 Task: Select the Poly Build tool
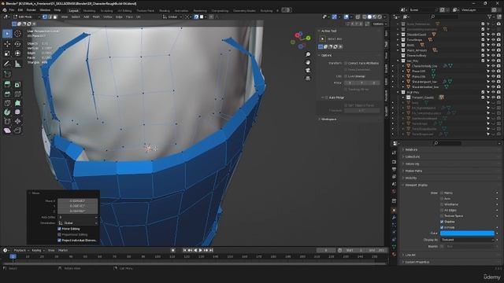(17, 103)
